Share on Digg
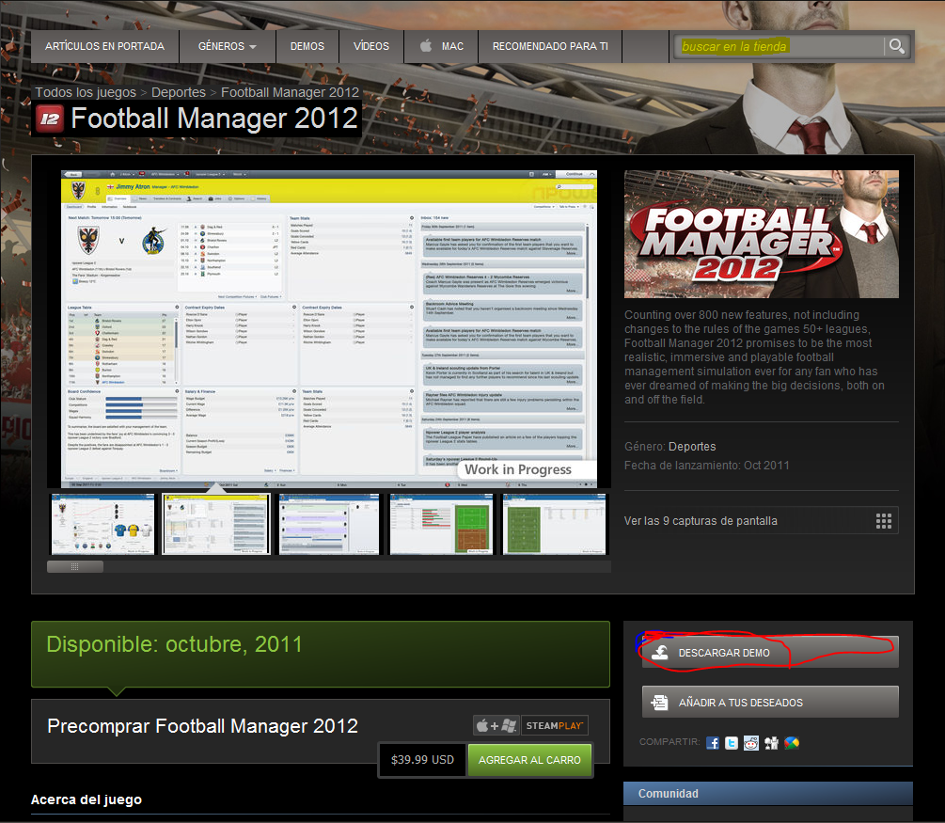Image resolution: width=945 pixels, height=823 pixels. (771, 743)
